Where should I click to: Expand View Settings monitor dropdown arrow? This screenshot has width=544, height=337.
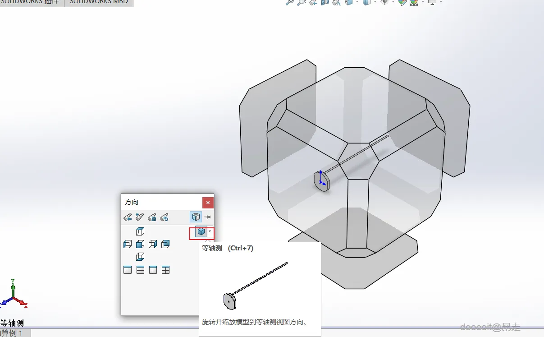(x=441, y=2)
